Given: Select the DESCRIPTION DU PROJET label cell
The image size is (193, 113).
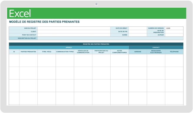Looking at the screenshot, I should click(x=23, y=38).
